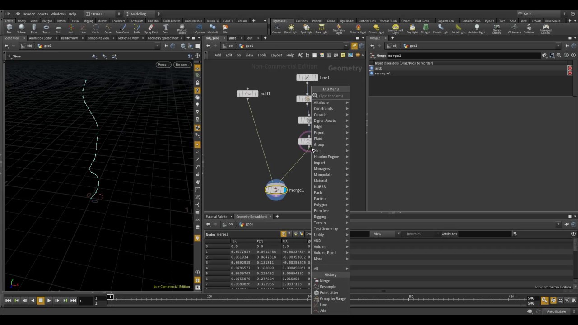The width and height of the screenshot is (578, 325).
Task: Toggle the pin on the parameters pane
Action: tap(568, 46)
